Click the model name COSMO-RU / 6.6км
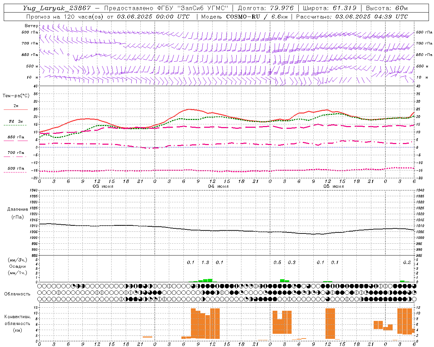 point(257,17)
